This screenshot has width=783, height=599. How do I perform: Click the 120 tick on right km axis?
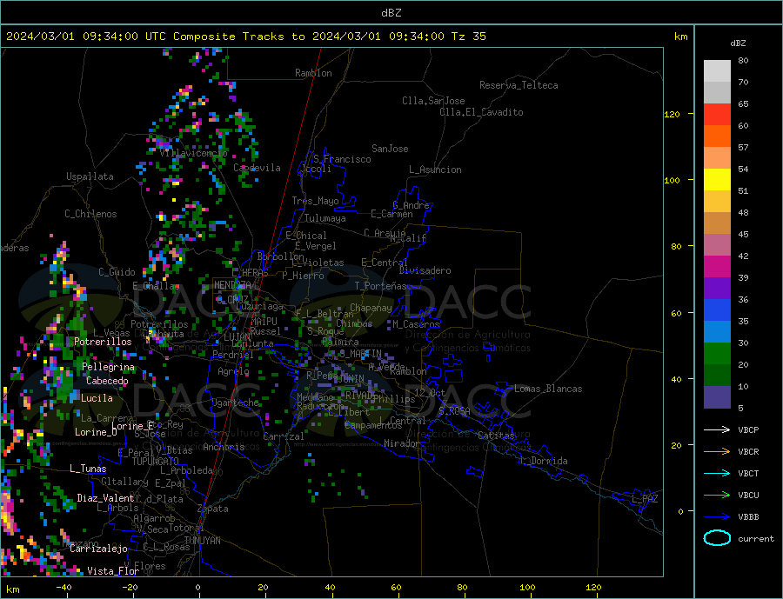672,114
